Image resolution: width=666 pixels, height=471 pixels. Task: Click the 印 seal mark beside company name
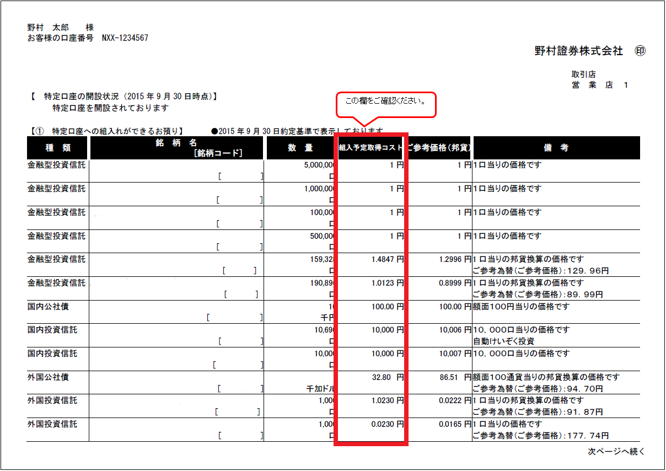coord(640,51)
